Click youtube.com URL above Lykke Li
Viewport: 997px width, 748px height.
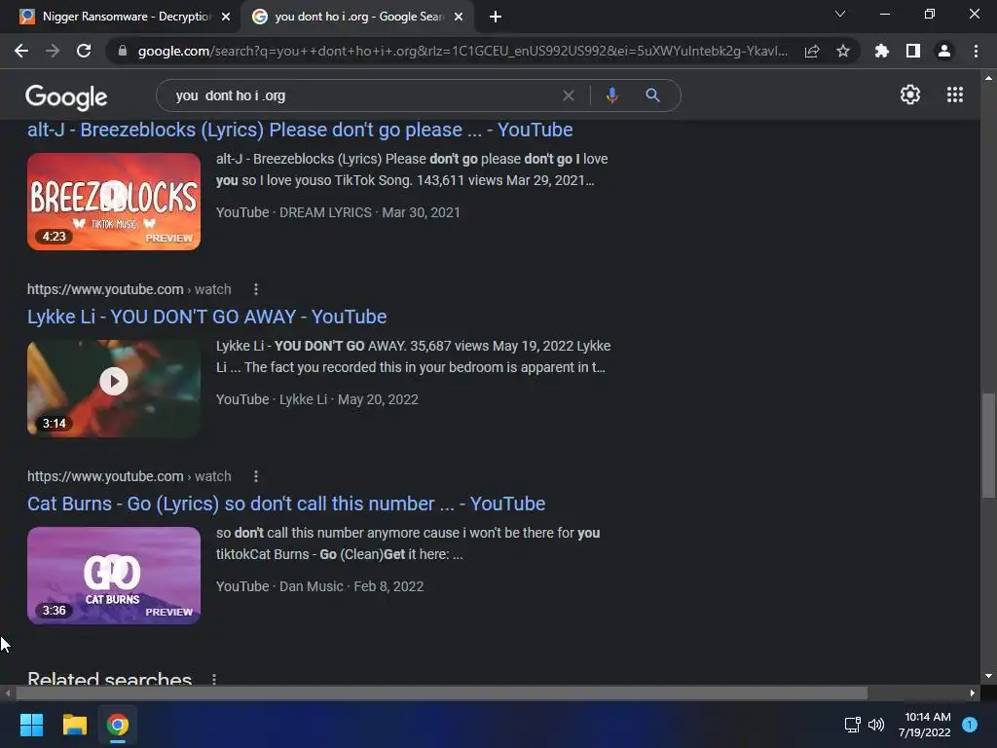click(129, 289)
